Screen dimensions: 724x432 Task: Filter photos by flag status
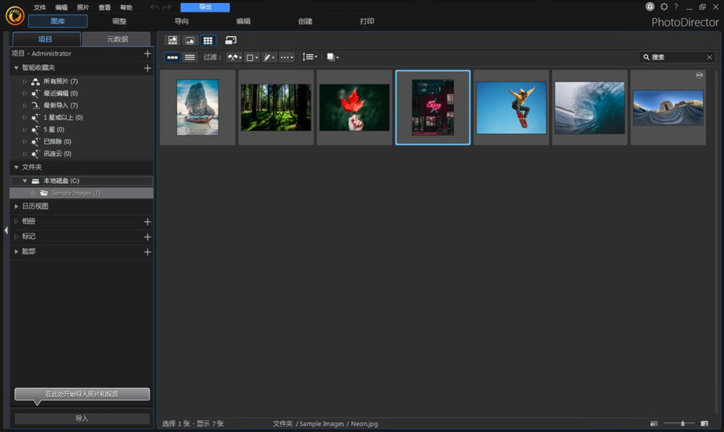coord(233,57)
